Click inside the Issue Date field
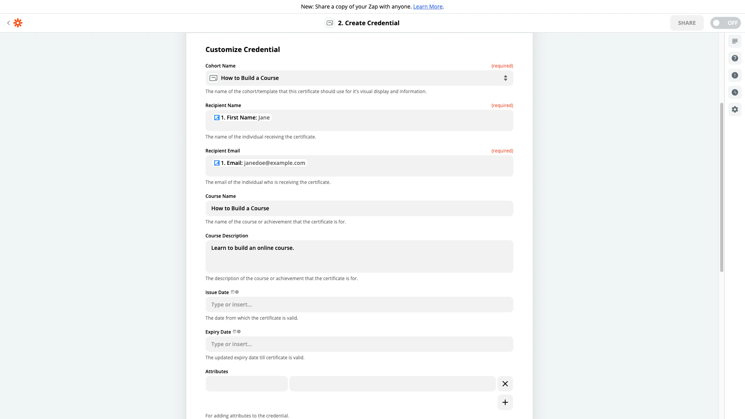The height and width of the screenshot is (419, 745). point(359,305)
